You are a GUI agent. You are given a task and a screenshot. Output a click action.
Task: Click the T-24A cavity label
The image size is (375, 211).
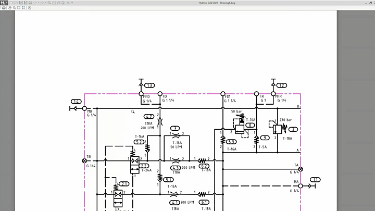coord(146,170)
